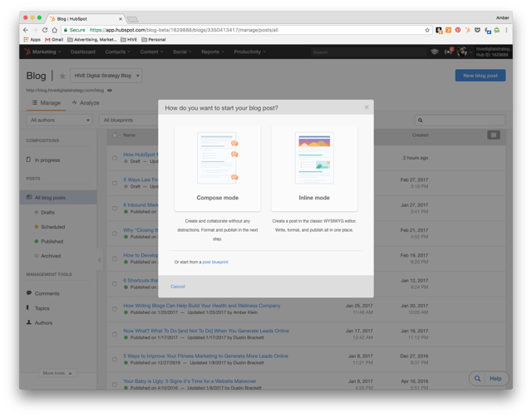532x417 pixels.
Task: Reload the page with refresh icon
Action: pos(45,30)
